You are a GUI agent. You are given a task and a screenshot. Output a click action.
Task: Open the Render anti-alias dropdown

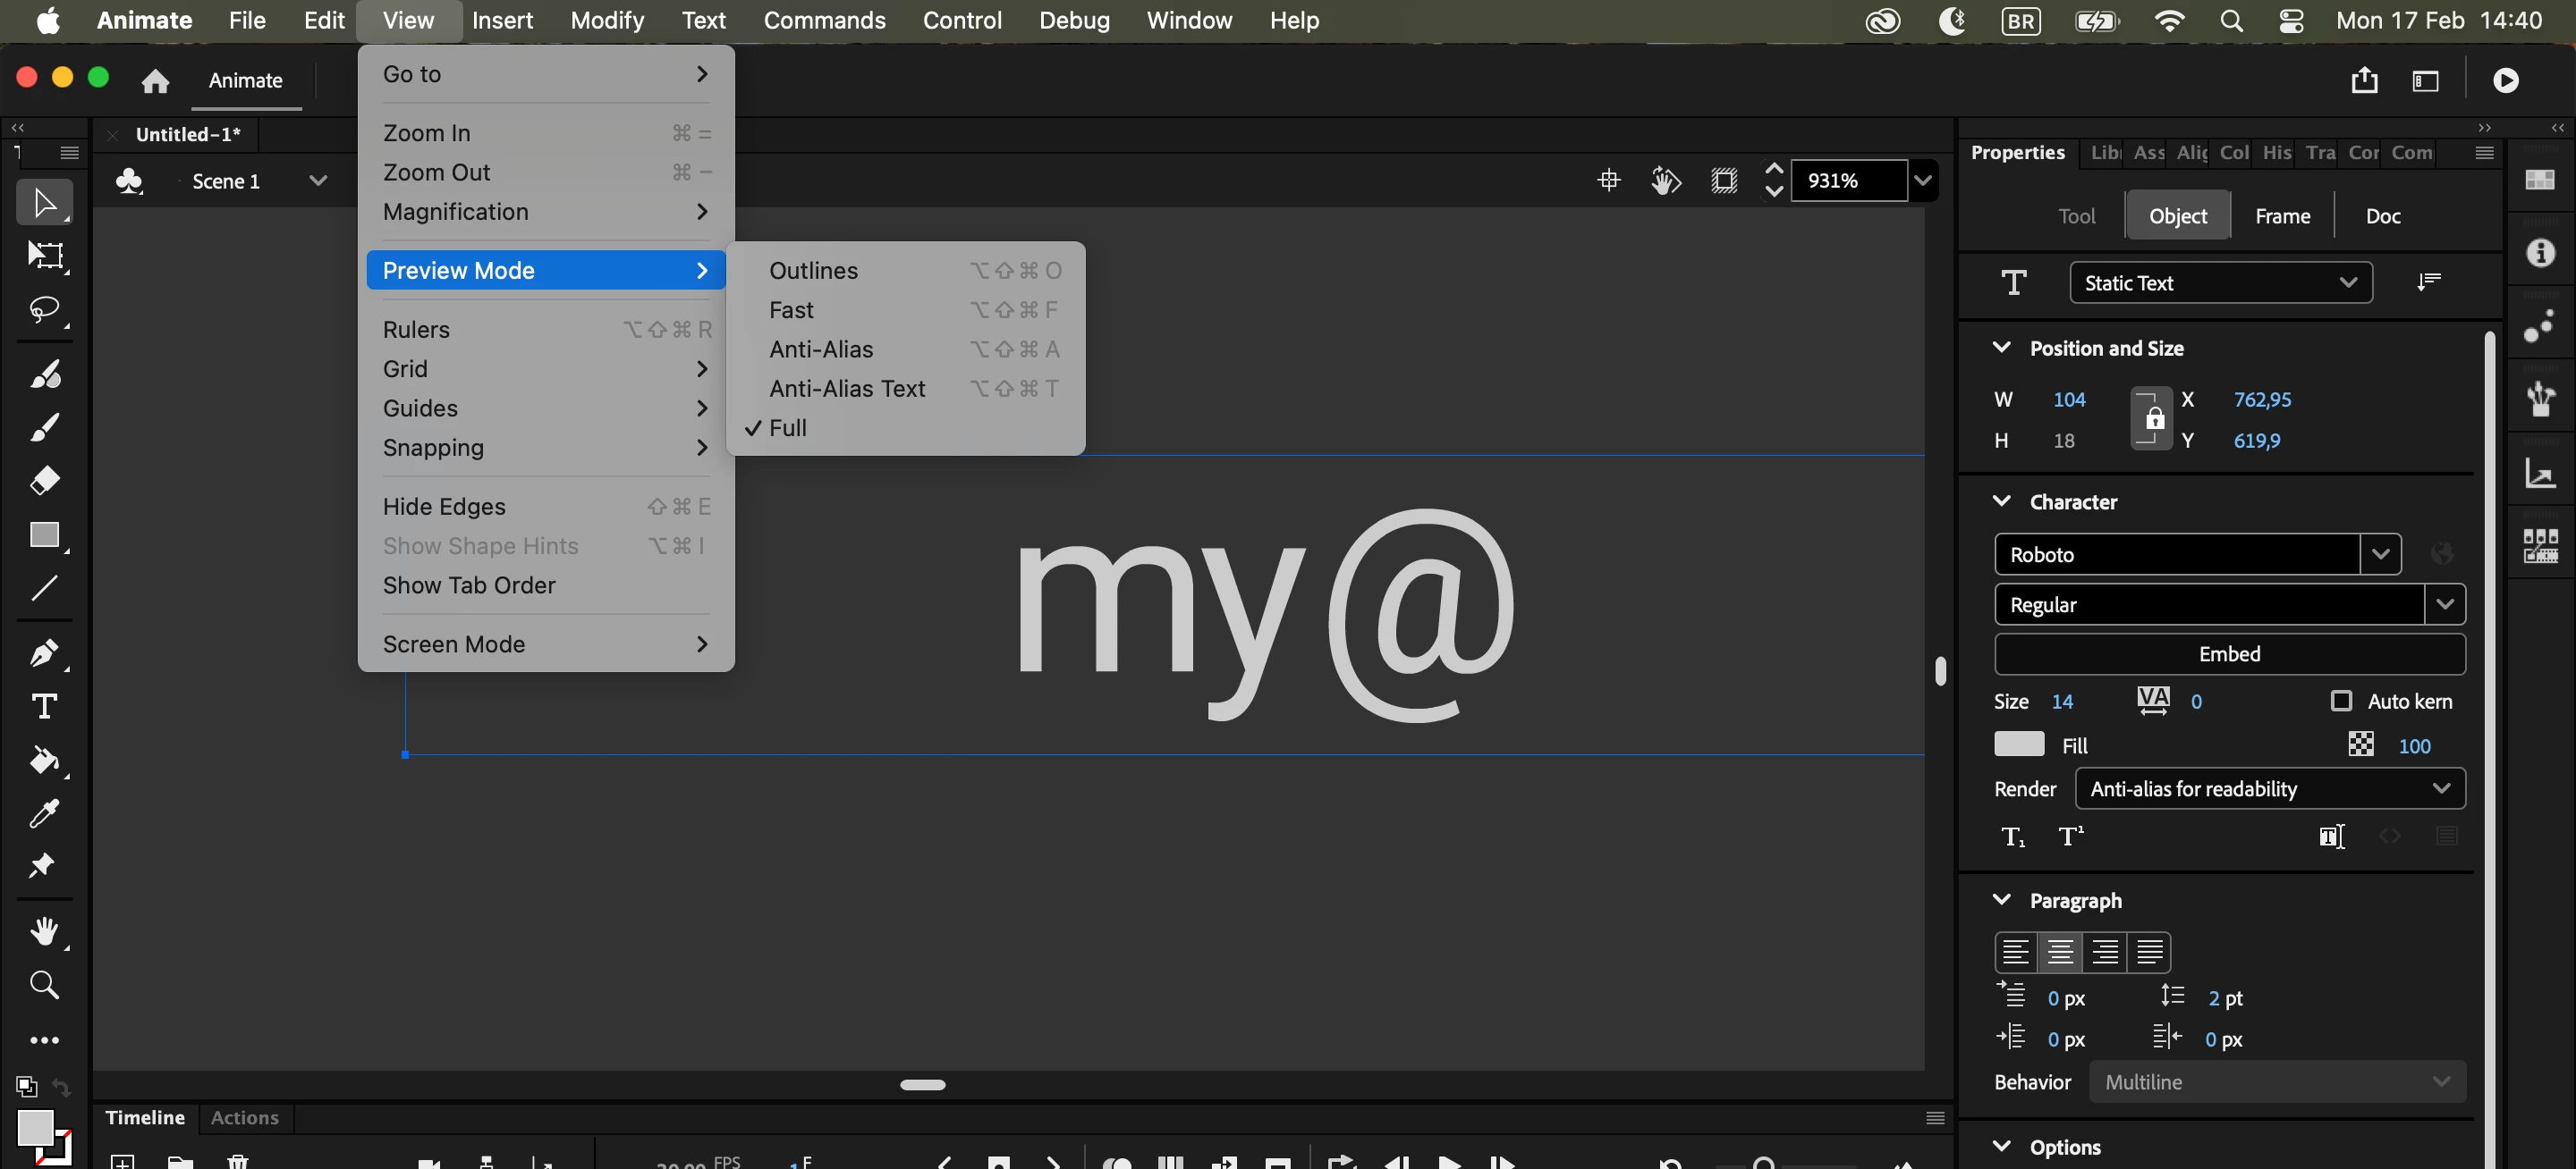click(2269, 788)
